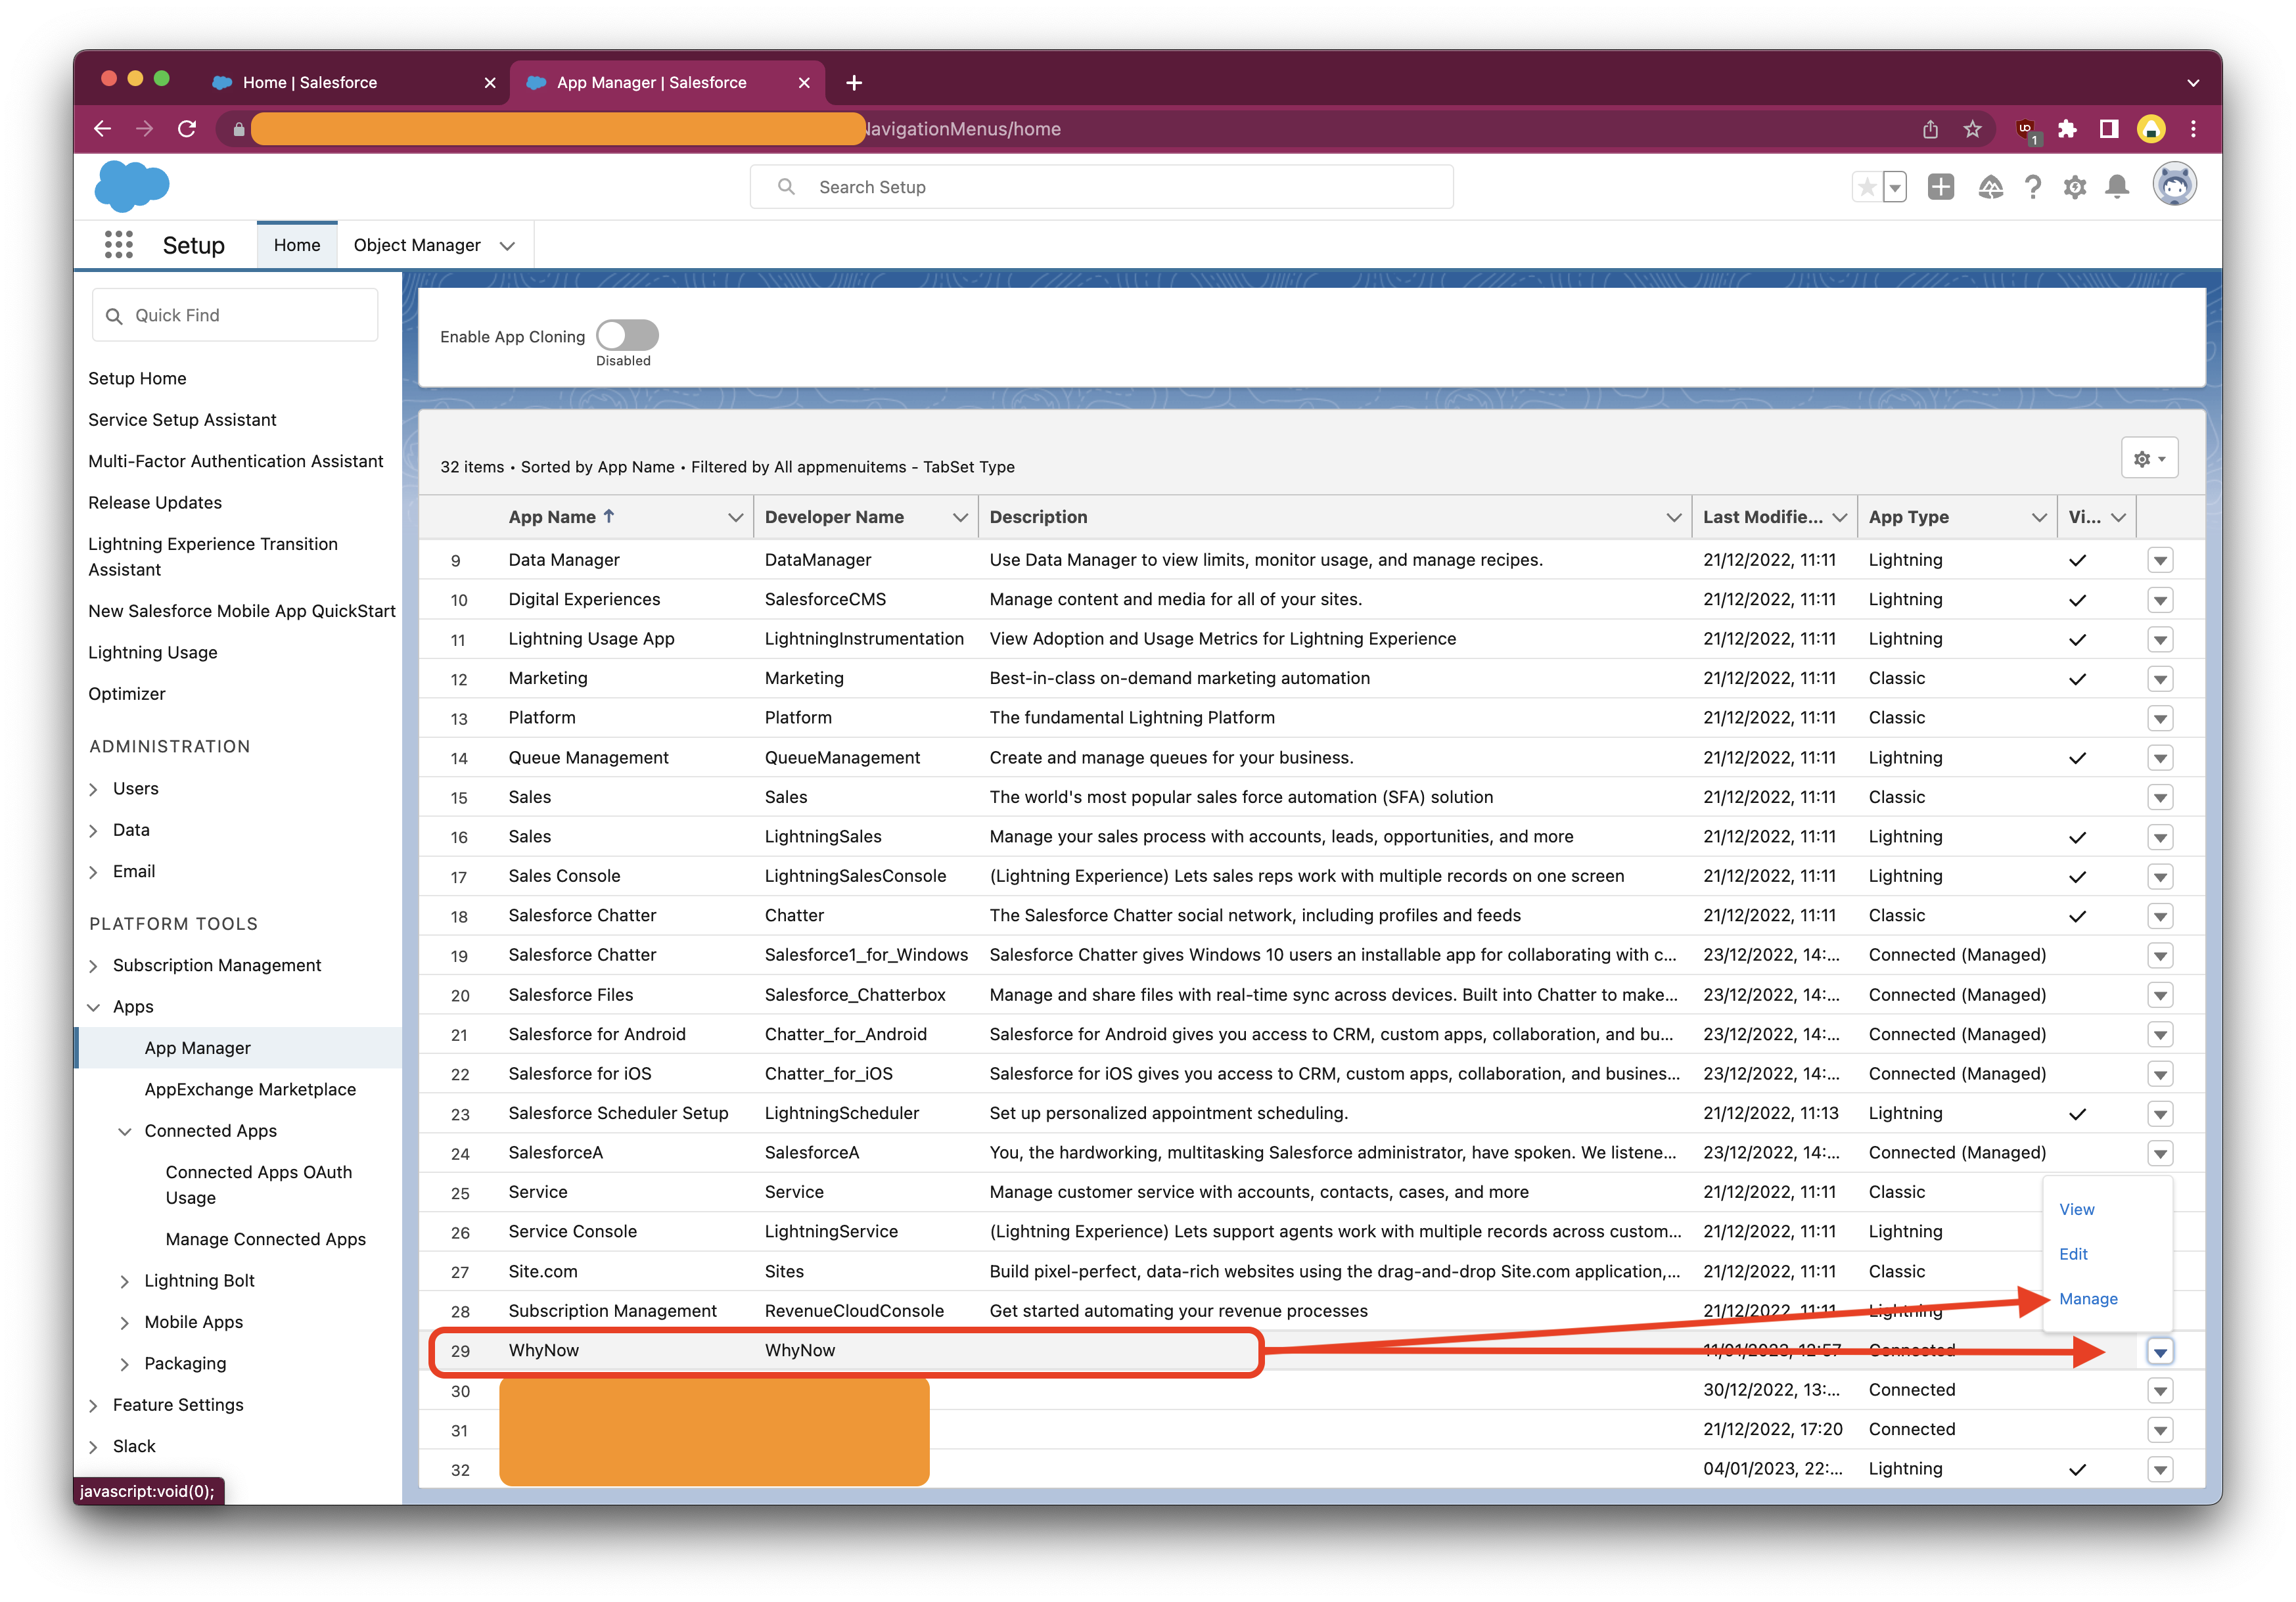2296x1602 pixels.
Task: Expand the Lightning Bolt tree node
Action: [x=125, y=1281]
